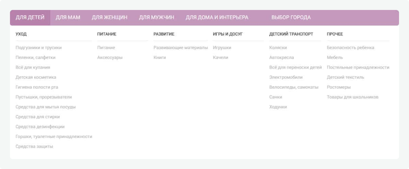
Task: Click the Качели link
Action: point(220,58)
